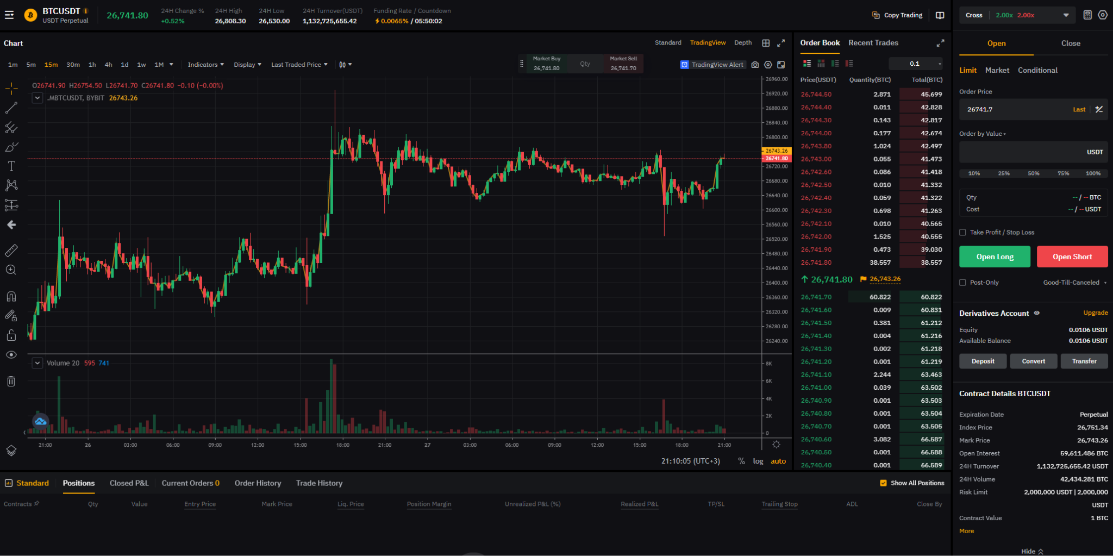The width and height of the screenshot is (1113, 556).
Task: Toggle percent scale on chart
Action: [x=741, y=461]
